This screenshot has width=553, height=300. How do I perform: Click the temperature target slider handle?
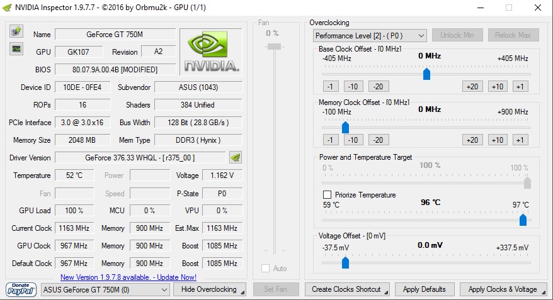[523, 219]
